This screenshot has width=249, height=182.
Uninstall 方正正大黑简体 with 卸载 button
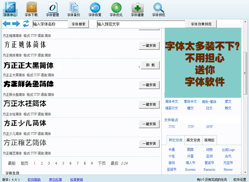(150, 65)
